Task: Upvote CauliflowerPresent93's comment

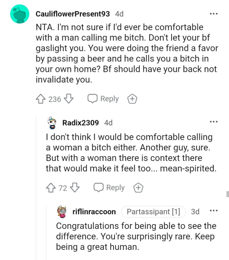Action: (x=41, y=99)
